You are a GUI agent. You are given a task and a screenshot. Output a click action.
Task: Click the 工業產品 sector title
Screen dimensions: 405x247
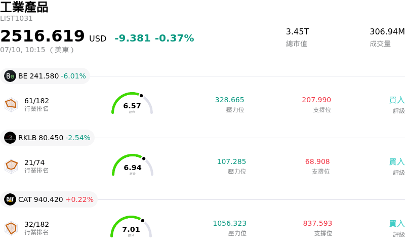coord(24,7)
